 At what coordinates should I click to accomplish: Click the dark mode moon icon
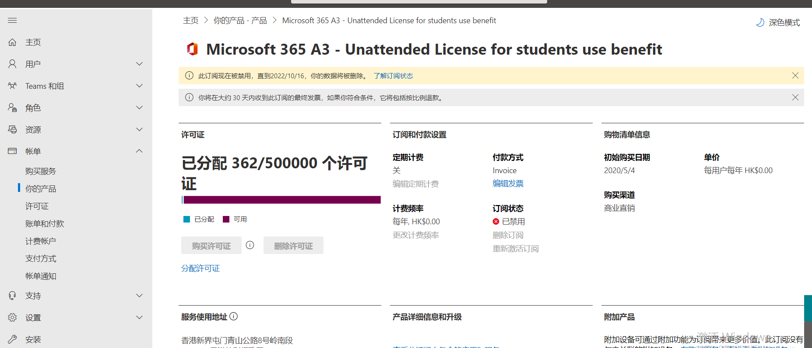(x=760, y=22)
